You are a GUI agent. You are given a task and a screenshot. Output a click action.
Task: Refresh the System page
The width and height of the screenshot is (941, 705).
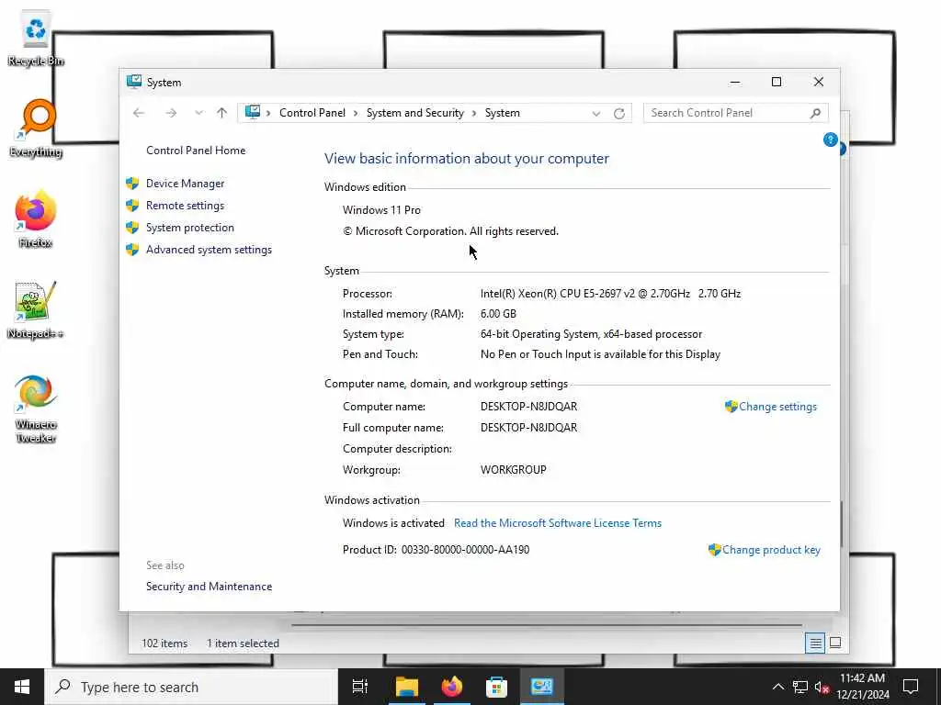click(619, 113)
